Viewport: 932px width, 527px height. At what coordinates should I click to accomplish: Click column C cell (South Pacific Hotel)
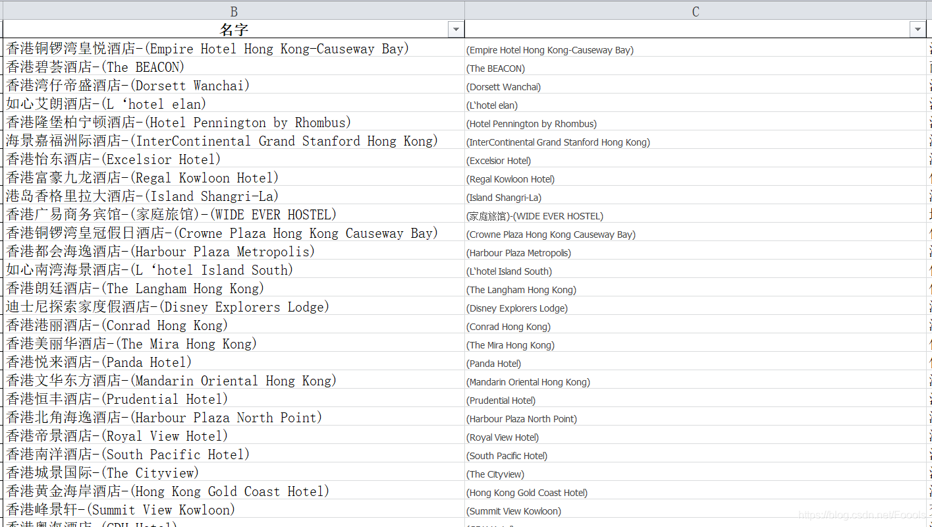point(696,454)
